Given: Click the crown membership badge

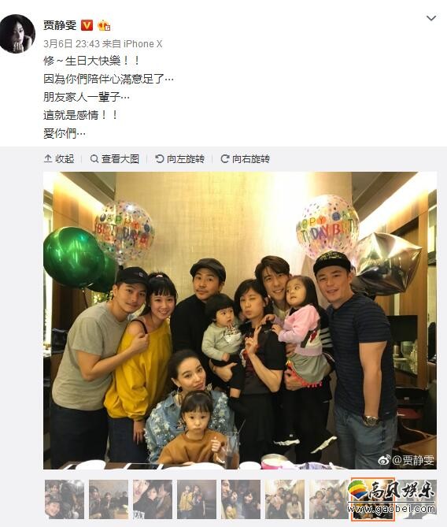Looking at the screenshot, I should pos(104,25).
